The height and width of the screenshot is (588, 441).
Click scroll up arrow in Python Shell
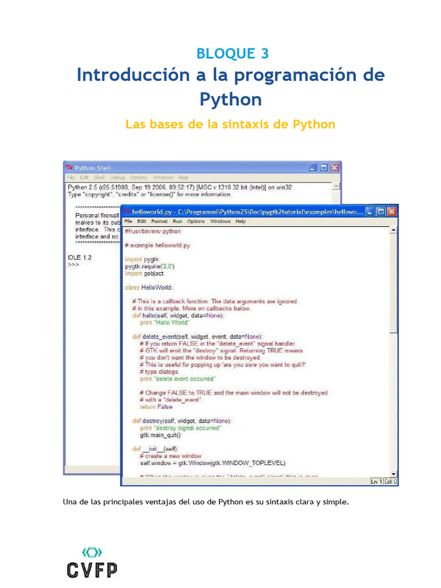(336, 186)
